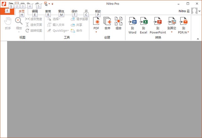Open a file via folder icon

click(x=11, y=4)
